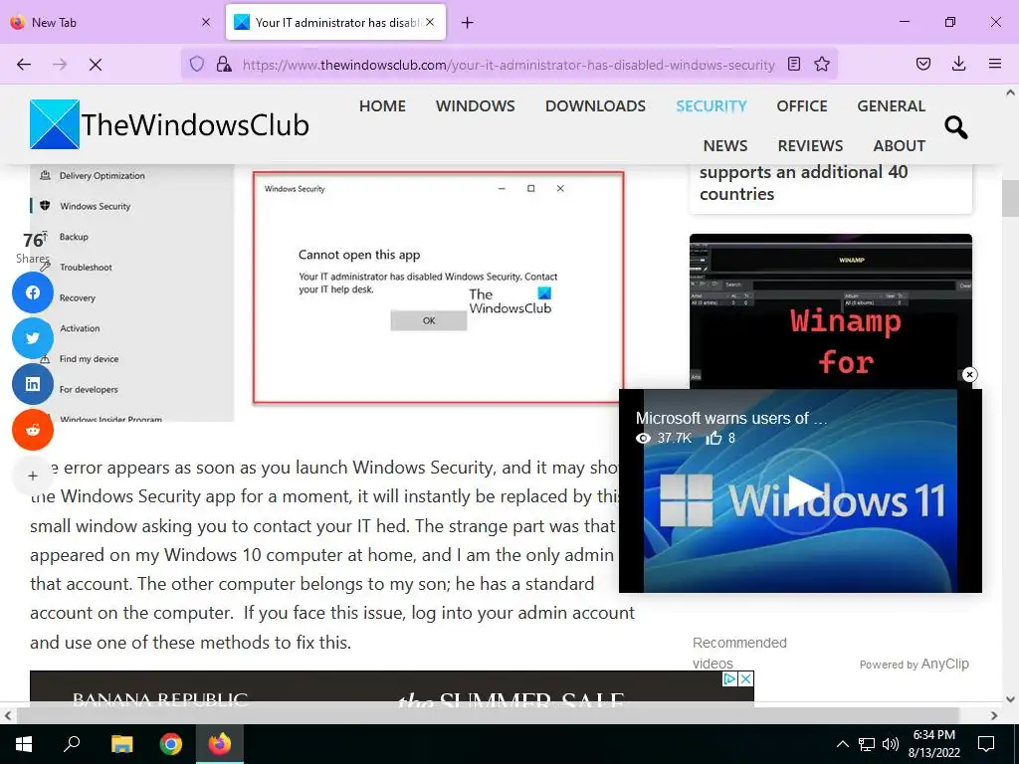Launch Chrome from taskbar

171,744
